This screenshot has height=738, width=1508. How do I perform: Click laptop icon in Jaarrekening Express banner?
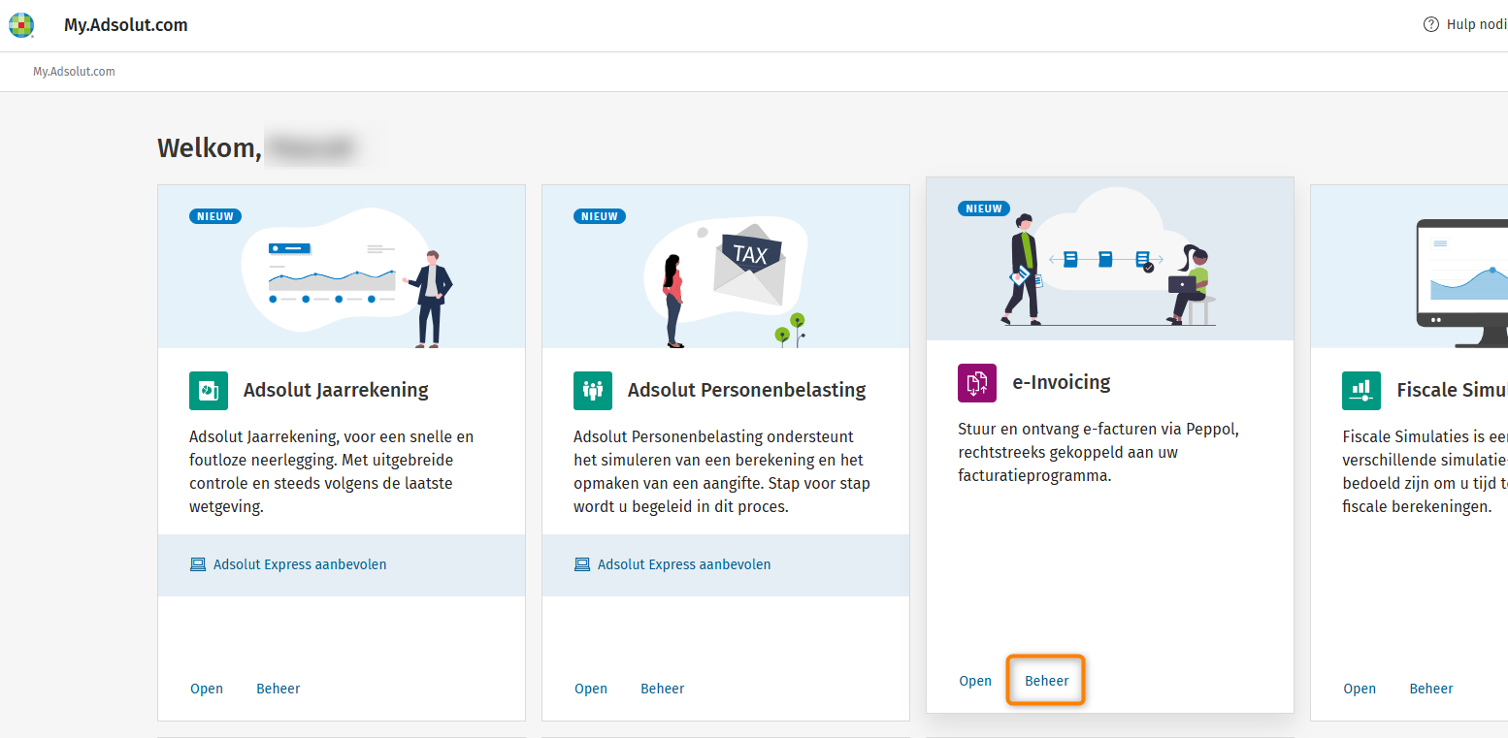pos(198,564)
